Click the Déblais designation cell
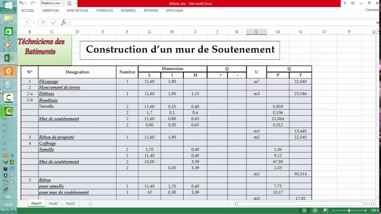This screenshot has height=214, width=381. click(x=77, y=94)
